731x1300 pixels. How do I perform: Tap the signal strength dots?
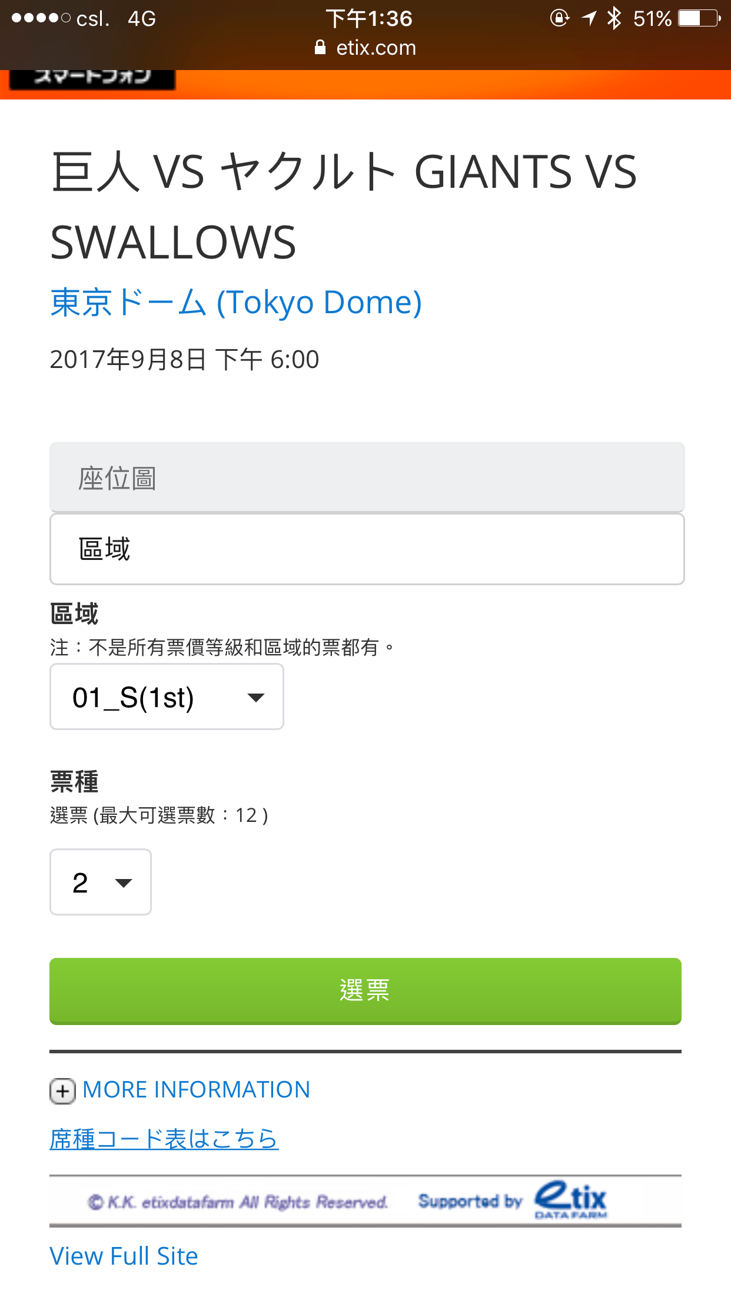pyautogui.click(x=41, y=18)
